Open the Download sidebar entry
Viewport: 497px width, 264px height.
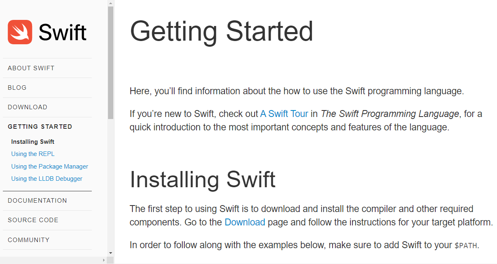coord(27,107)
